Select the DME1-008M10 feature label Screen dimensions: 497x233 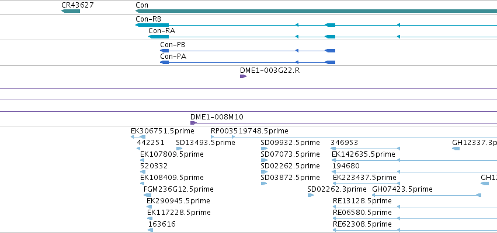[217, 117]
